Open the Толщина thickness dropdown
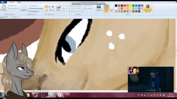The height and width of the screenshot is (99, 177). [99, 8]
